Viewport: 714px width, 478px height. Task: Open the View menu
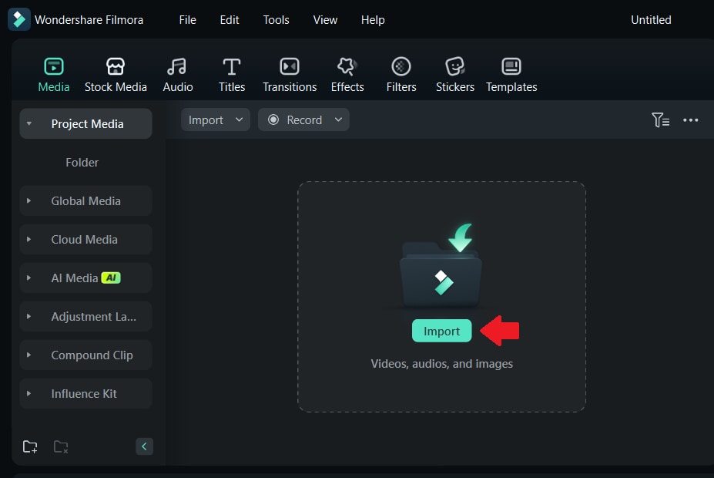325,20
